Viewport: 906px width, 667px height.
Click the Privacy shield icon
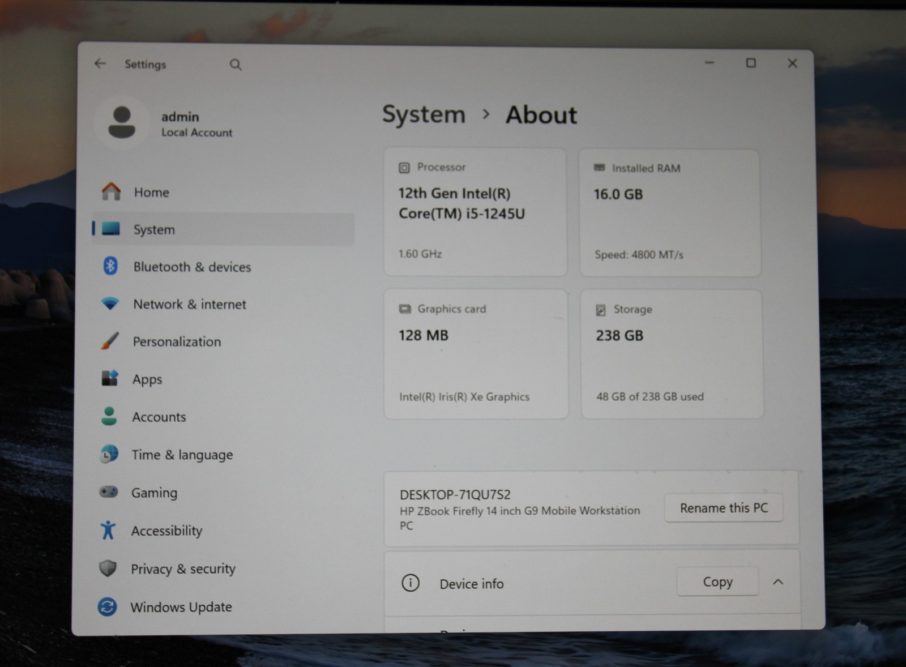point(108,568)
